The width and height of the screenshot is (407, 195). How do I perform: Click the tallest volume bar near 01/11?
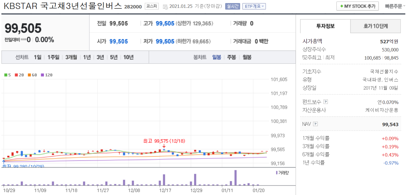pos(235,178)
